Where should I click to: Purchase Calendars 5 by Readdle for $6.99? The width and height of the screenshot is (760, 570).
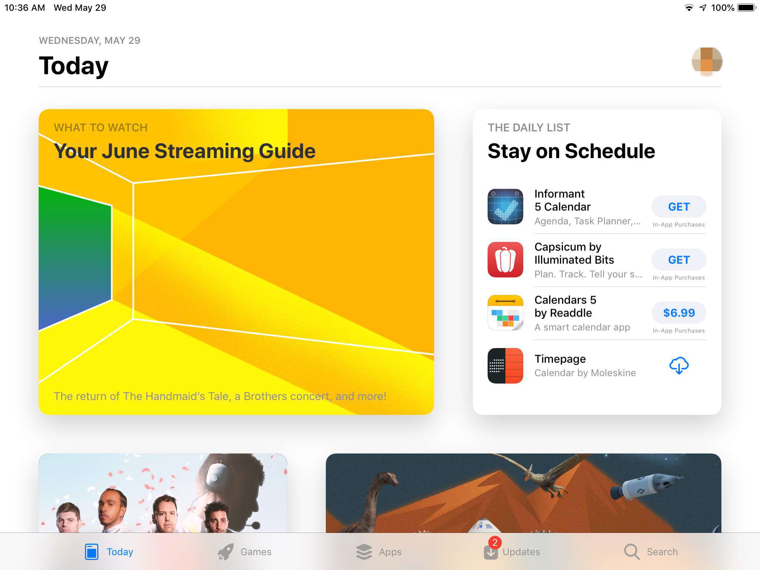(679, 312)
